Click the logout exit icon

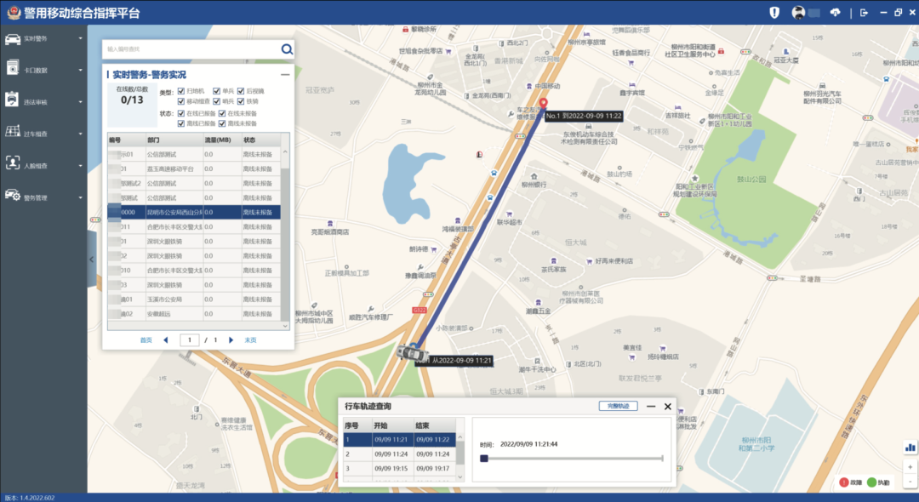[864, 12]
